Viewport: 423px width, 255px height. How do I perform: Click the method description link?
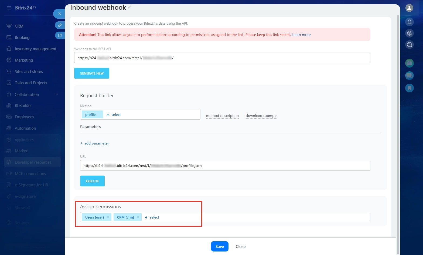point(222,116)
